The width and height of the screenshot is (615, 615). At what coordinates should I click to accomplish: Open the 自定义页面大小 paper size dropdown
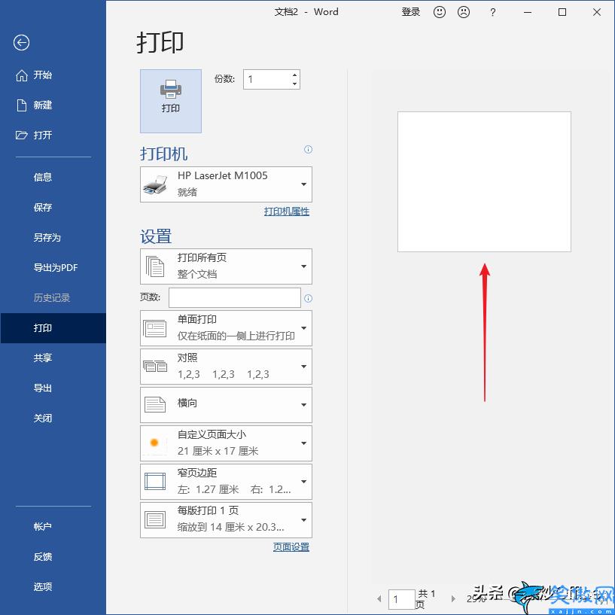point(226,443)
